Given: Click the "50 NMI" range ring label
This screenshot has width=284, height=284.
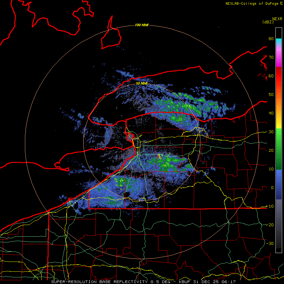Looking at the screenshot, I should click(142, 84).
